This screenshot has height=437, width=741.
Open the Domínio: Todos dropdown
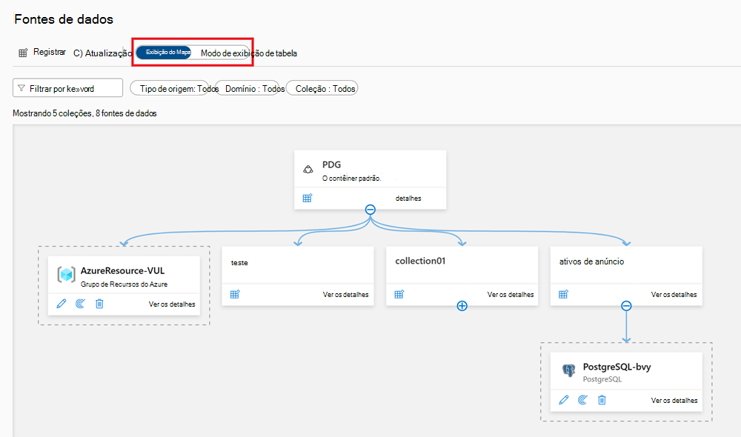pos(253,87)
